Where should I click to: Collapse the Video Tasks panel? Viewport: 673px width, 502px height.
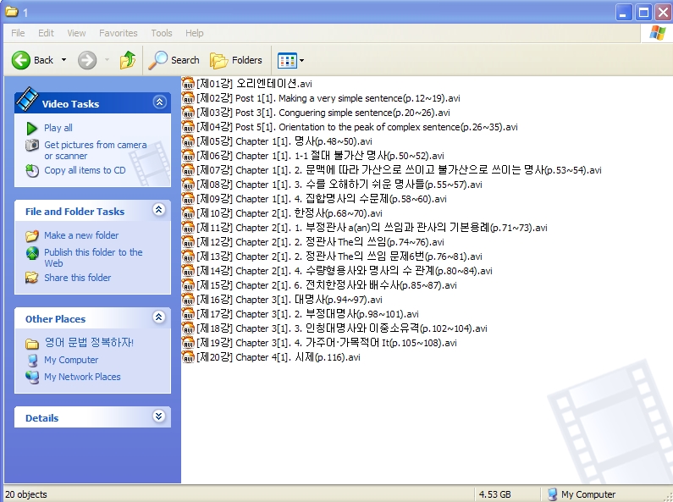[159, 102]
